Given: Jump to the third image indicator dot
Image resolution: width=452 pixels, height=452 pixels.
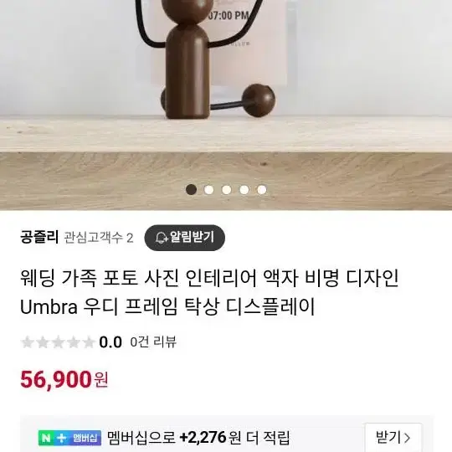Looking at the screenshot, I should tap(227, 190).
